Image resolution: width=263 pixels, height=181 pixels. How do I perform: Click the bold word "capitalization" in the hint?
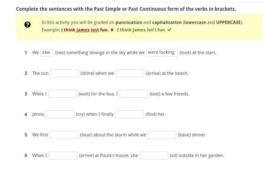(167, 23)
